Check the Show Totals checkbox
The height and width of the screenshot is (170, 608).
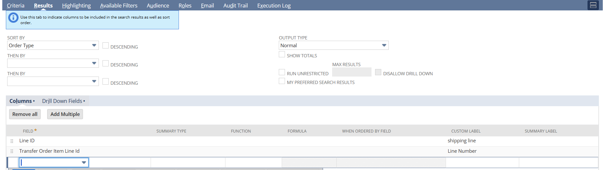(x=282, y=54)
